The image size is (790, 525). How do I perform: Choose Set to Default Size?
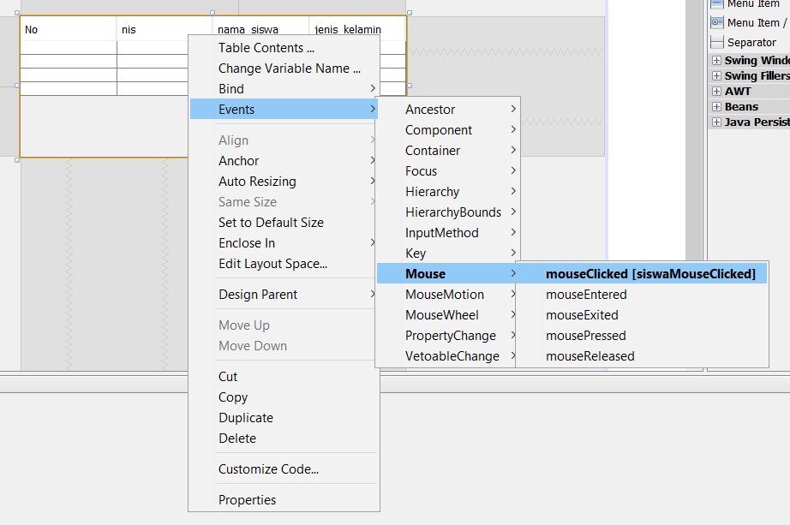270,222
